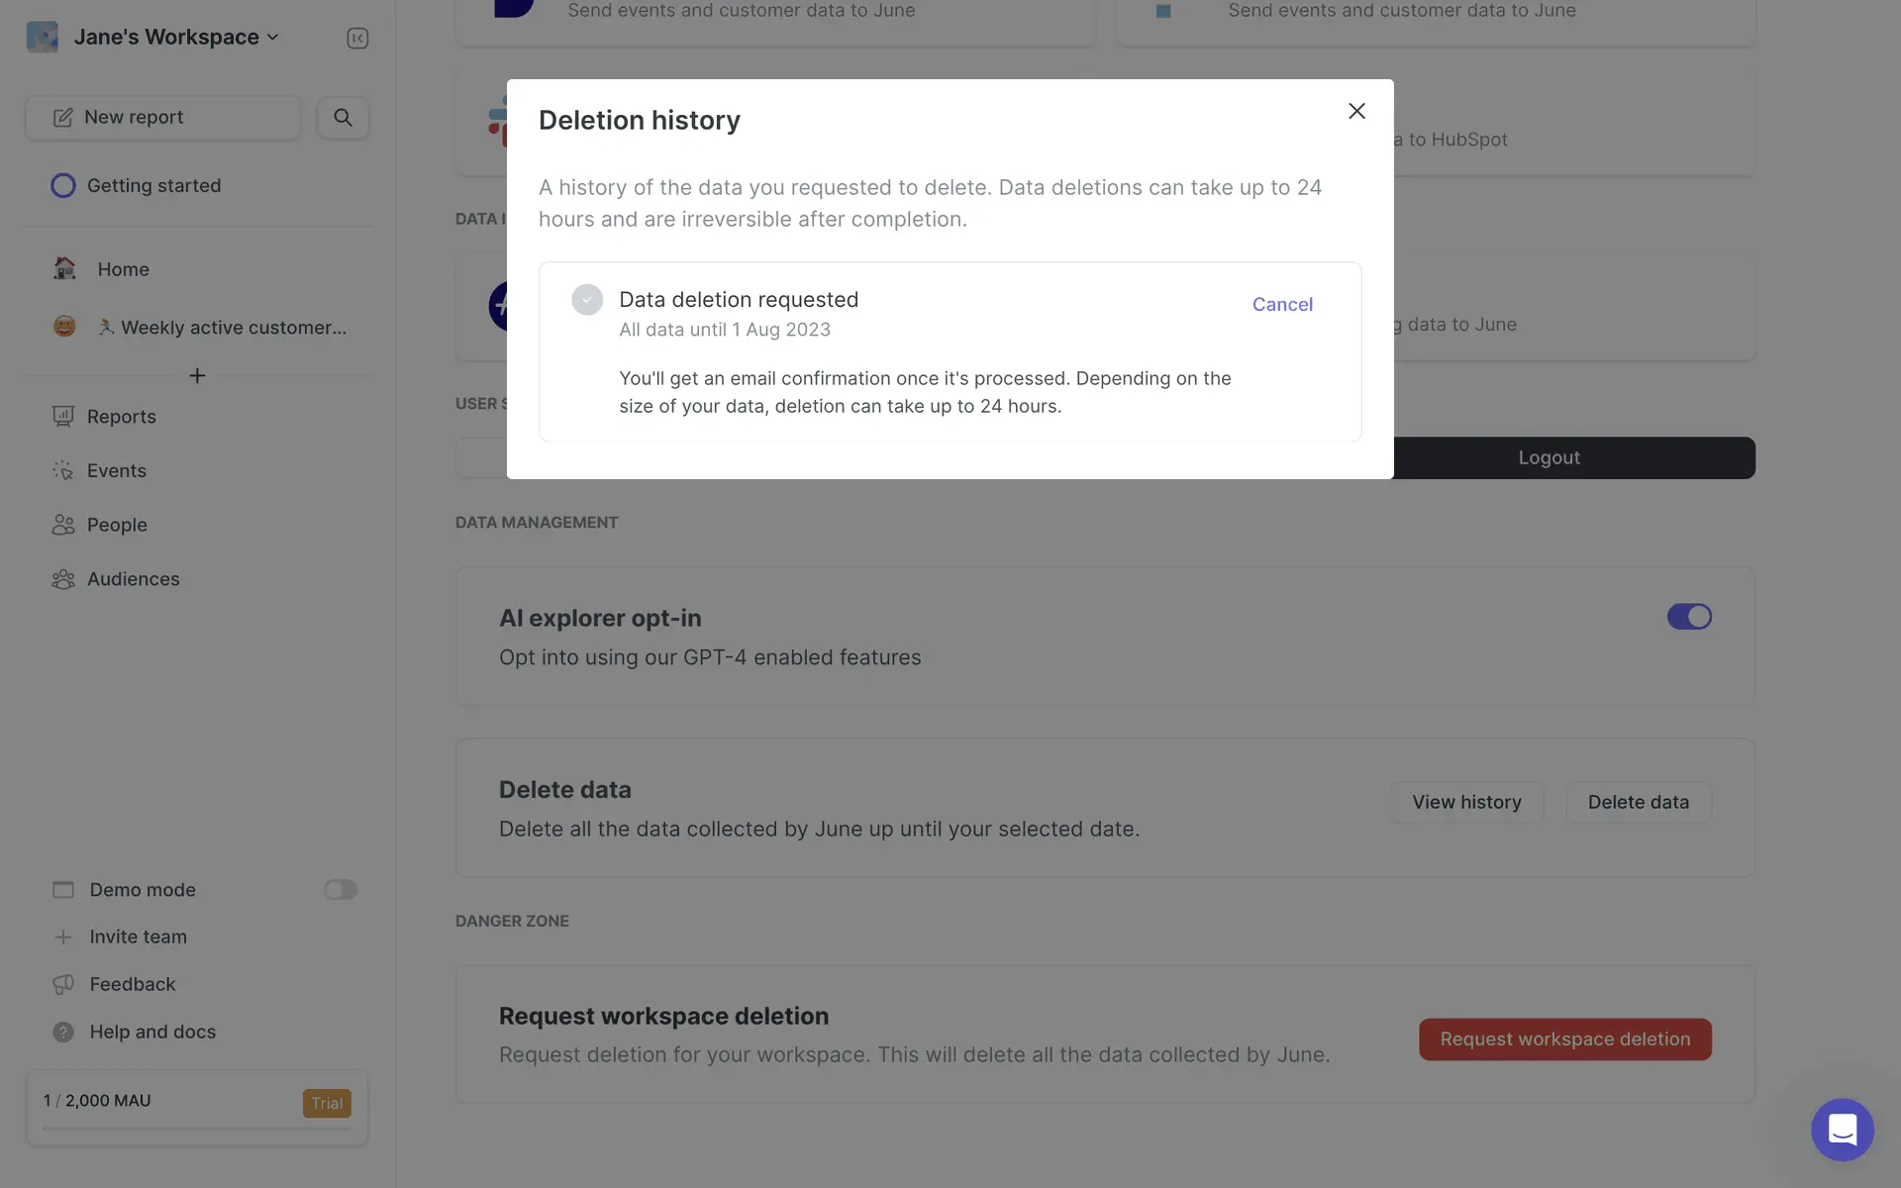Click the MAU usage progress bar
The height and width of the screenshot is (1188, 1901).
point(197,1129)
